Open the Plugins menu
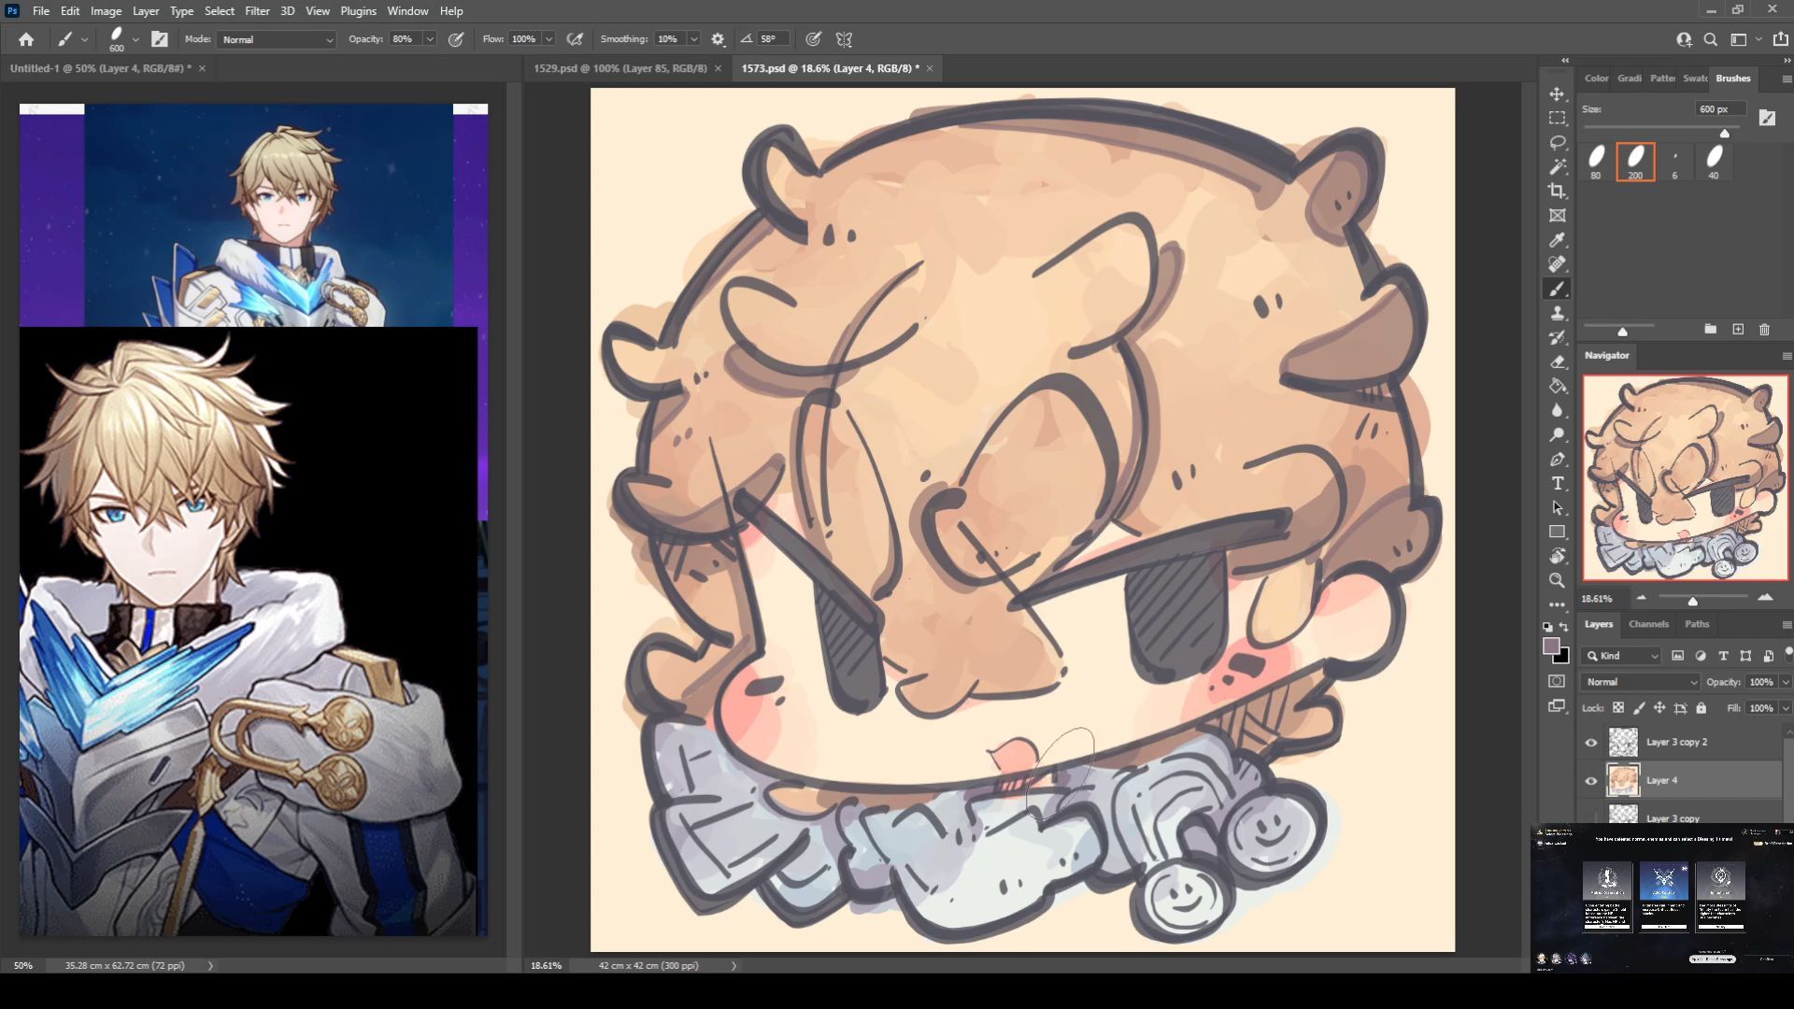Image resolution: width=1794 pixels, height=1009 pixels. pos(358,11)
